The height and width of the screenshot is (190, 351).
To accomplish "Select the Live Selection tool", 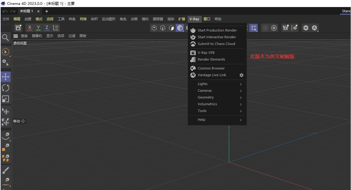I will [x=6, y=52].
